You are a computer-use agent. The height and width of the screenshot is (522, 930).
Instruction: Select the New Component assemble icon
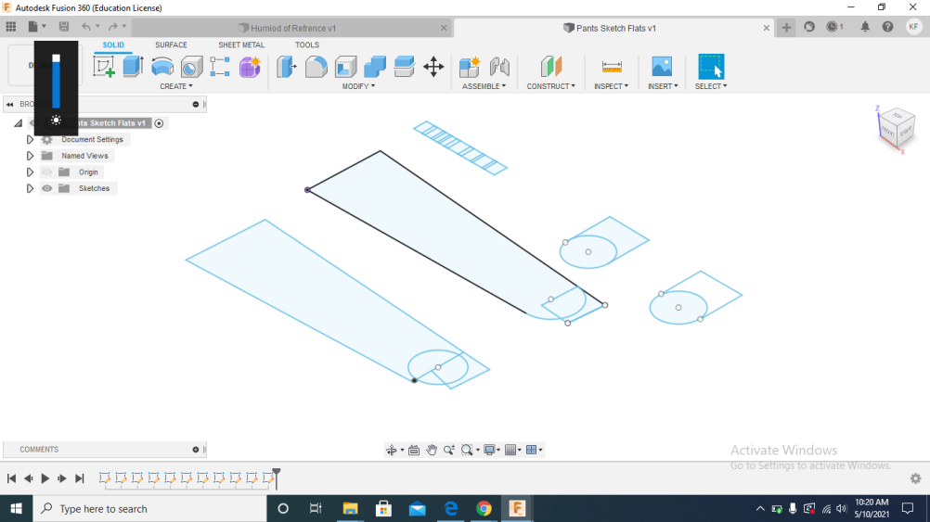coord(470,67)
